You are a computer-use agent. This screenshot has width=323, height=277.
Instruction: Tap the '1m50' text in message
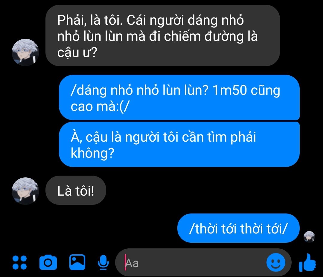[229, 90]
